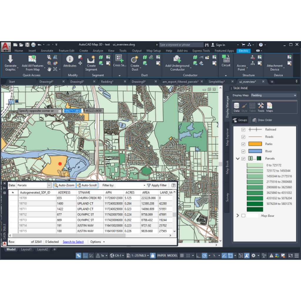Image resolution: width=301 pixels, height=301 pixels.
Task: Open the Data Parcels dropdown
Action: click(49, 185)
